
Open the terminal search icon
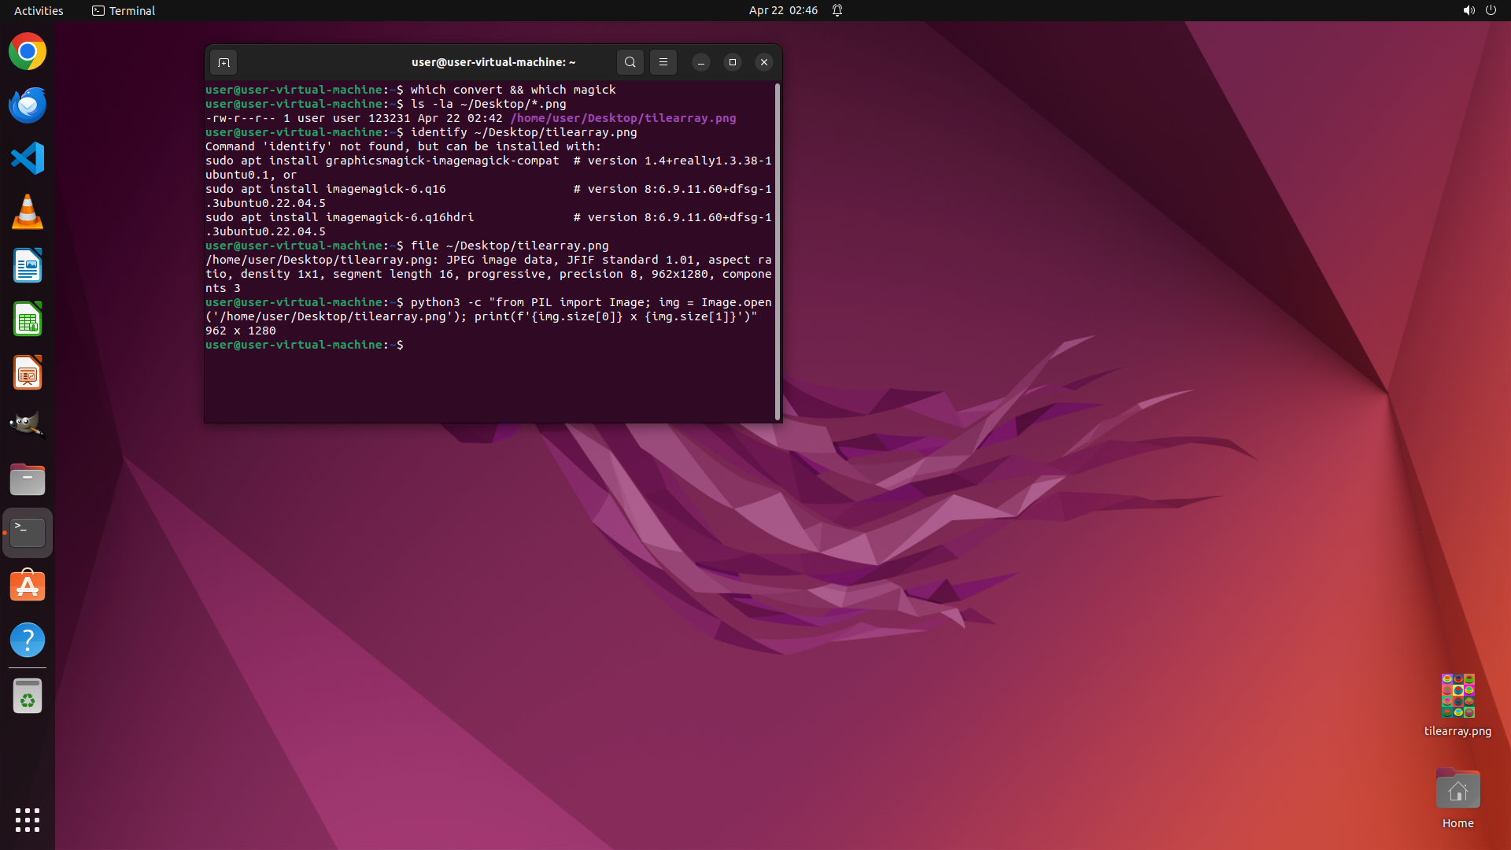[x=630, y=62]
